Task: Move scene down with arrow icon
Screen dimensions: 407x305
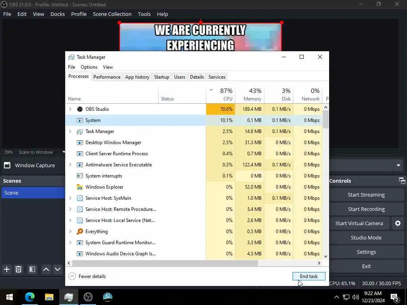Action: pyautogui.click(x=58, y=269)
